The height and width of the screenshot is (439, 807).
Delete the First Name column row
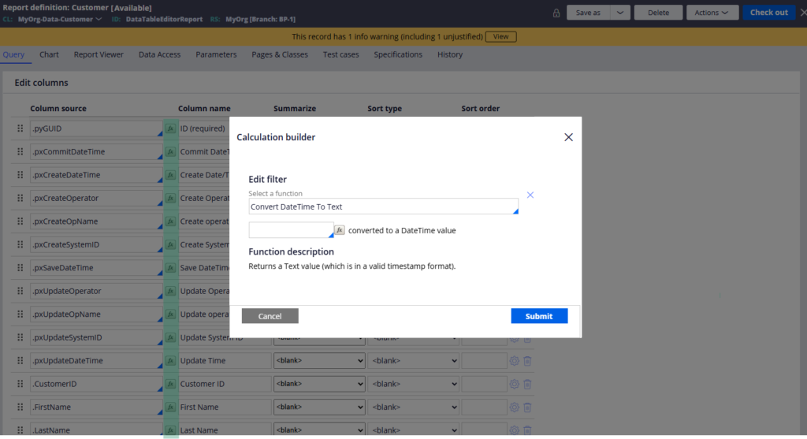point(527,407)
